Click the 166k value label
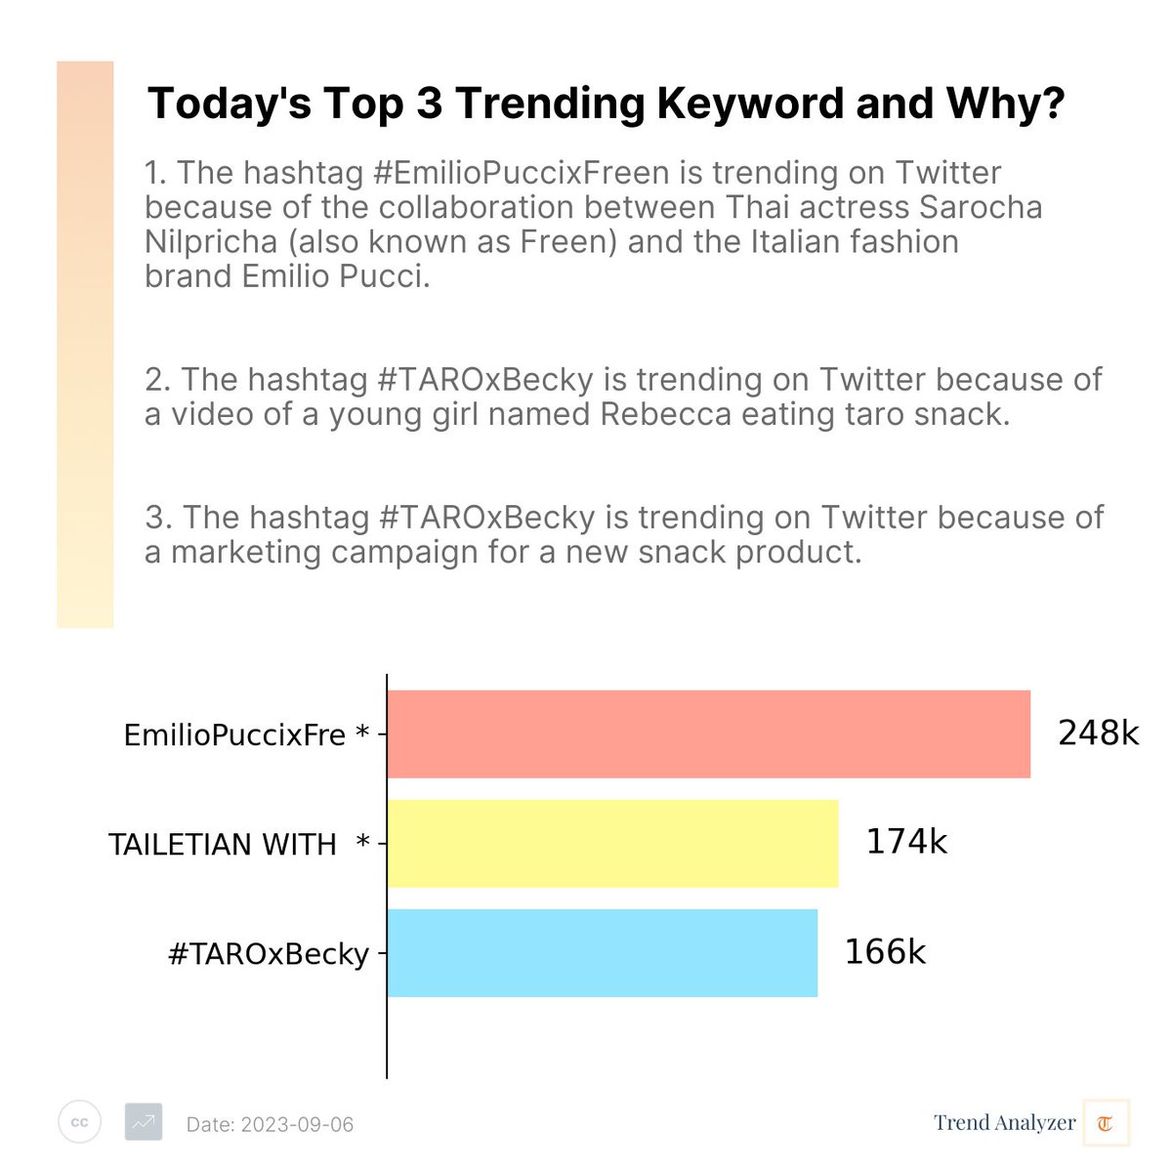 click(885, 951)
